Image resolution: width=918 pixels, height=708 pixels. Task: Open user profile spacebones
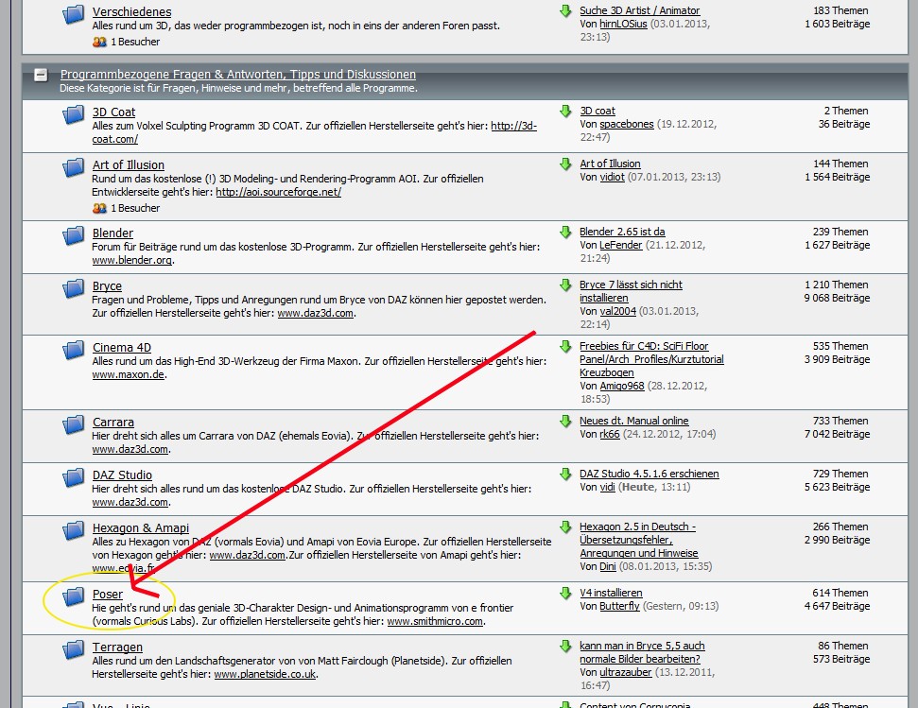pos(627,124)
